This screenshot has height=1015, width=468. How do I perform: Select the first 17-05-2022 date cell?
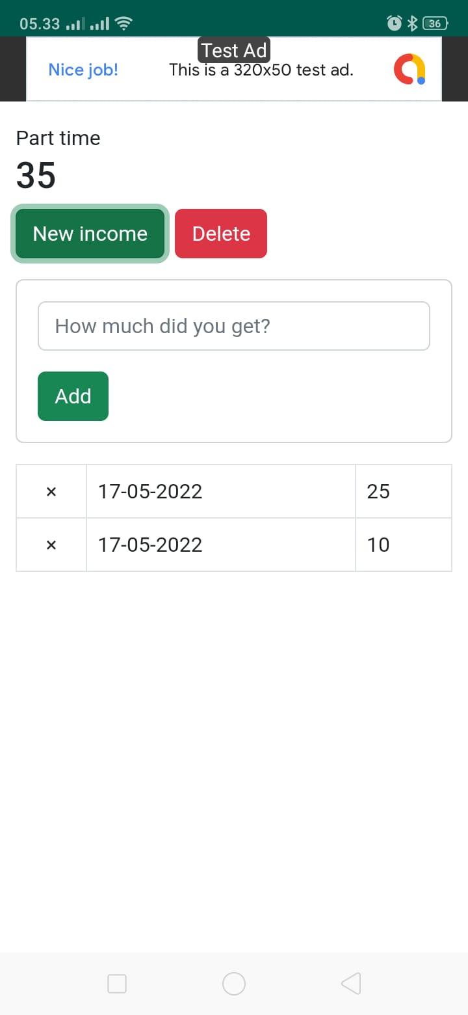[221, 491]
